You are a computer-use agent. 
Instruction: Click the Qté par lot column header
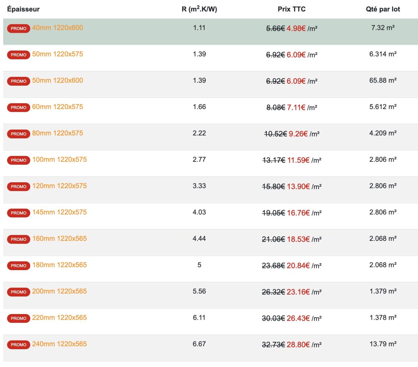[383, 9]
